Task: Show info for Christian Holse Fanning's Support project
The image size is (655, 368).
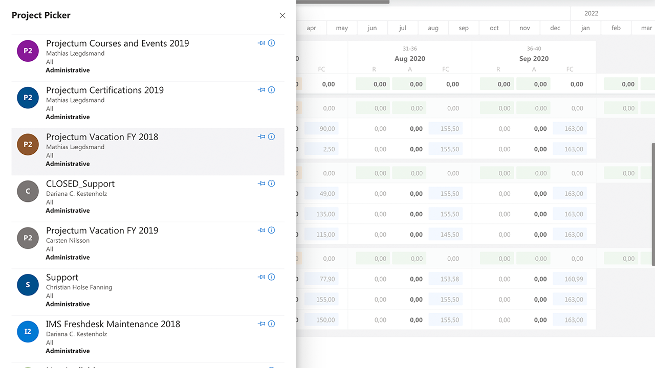Action: click(272, 277)
